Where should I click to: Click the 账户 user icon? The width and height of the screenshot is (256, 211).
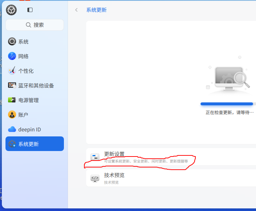[12, 114]
